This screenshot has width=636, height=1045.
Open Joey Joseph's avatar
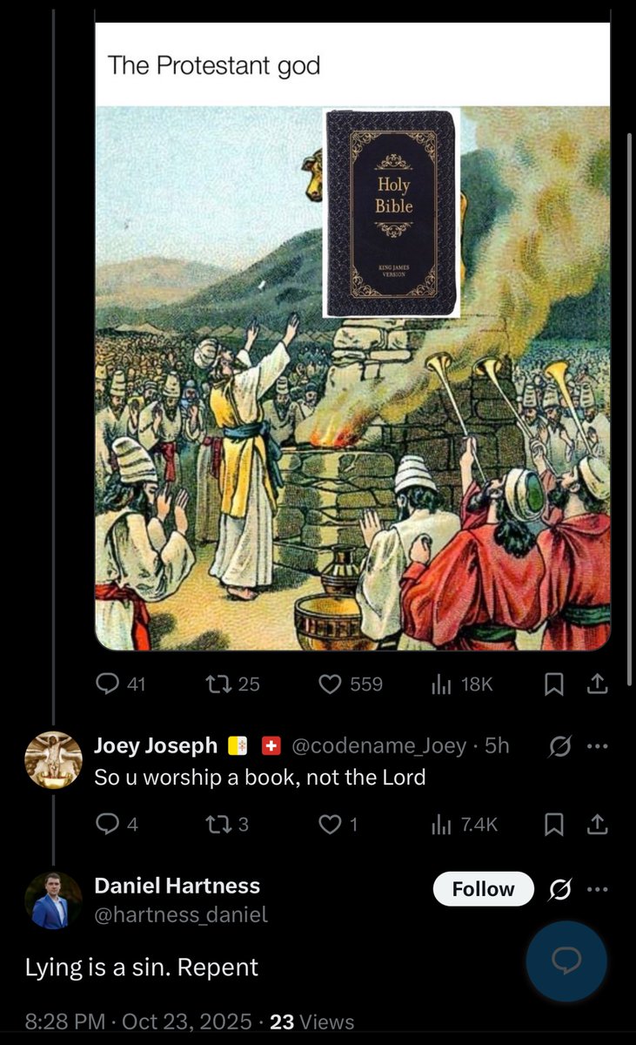coord(53,760)
